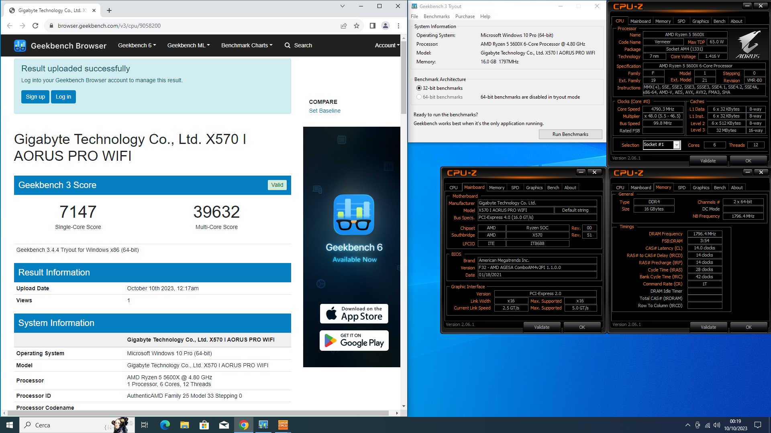Open Microsoft Edge from taskbar

coord(165,425)
